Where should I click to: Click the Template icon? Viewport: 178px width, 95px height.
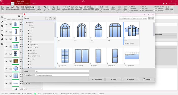[85, 8]
